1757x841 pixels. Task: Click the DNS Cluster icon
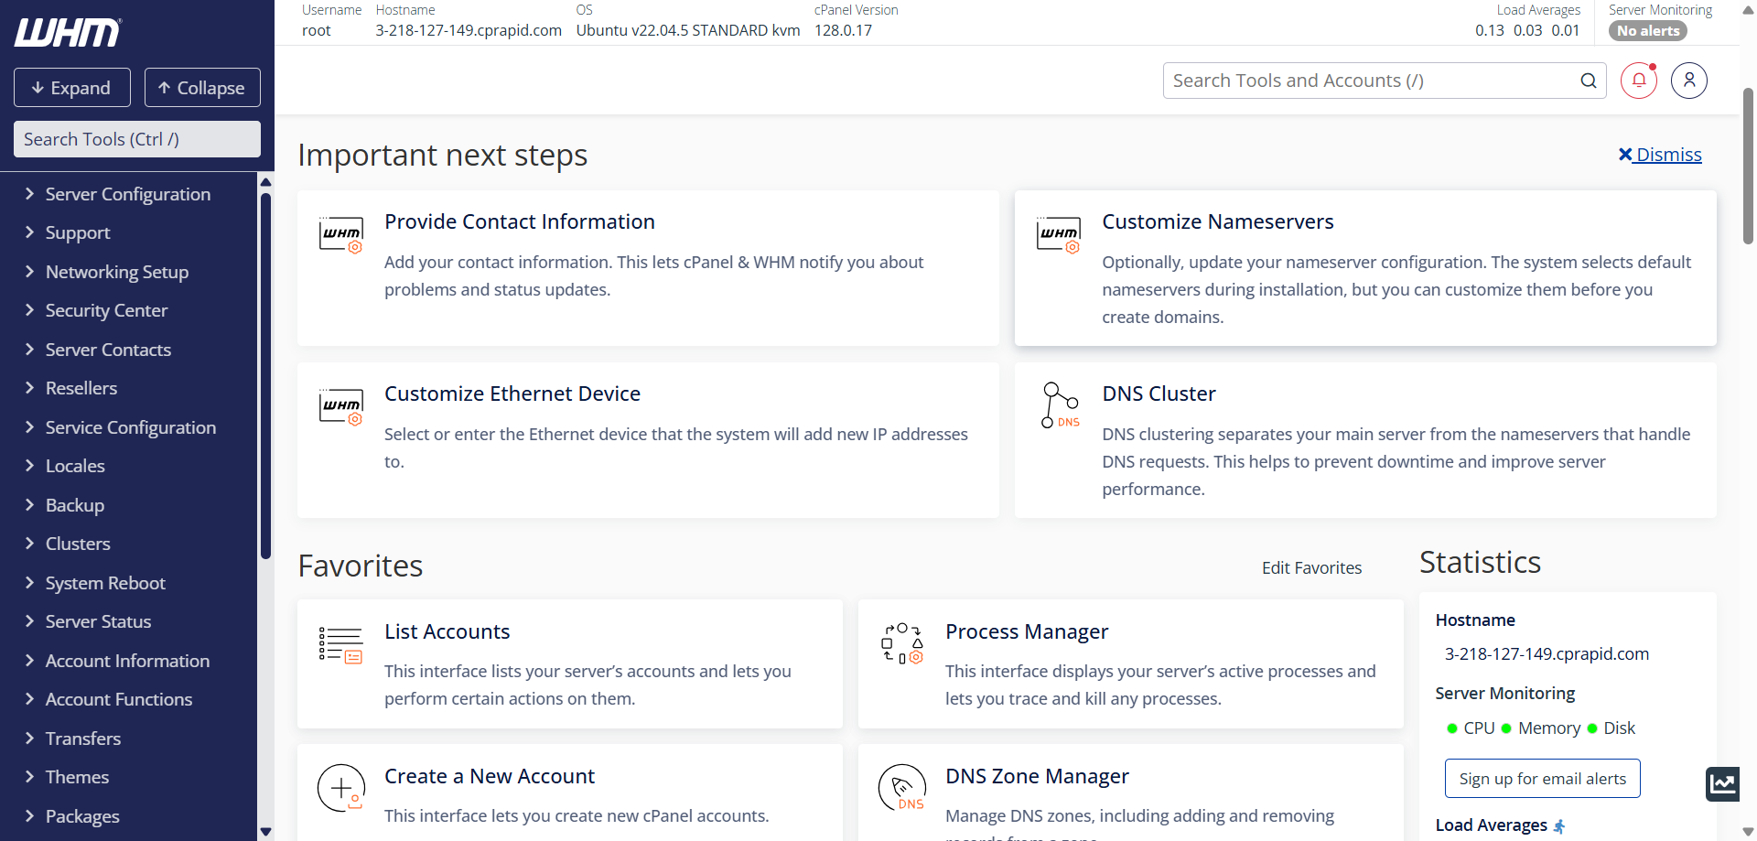1060,405
